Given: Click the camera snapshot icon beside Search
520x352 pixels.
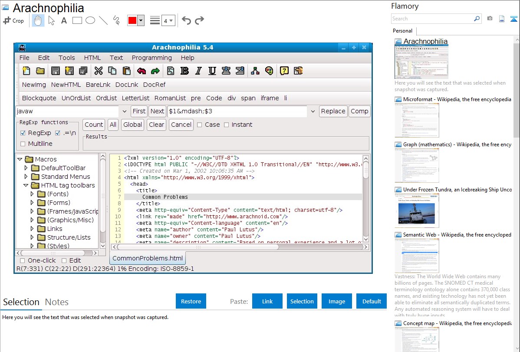Looking at the screenshot, I should click(x=490, y=19).
